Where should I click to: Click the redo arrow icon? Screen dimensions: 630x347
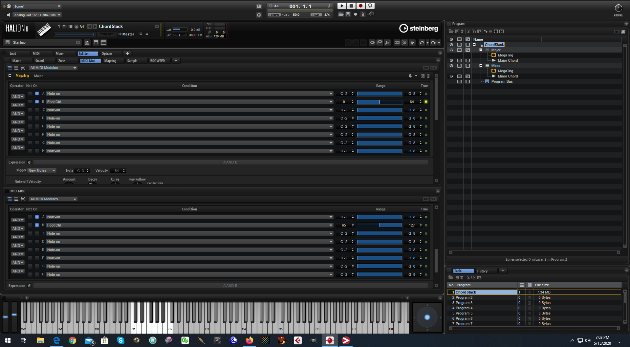click(433, 42)
